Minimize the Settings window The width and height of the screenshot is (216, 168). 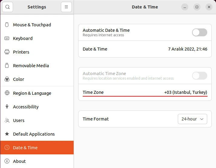click(x=185, y=7)
